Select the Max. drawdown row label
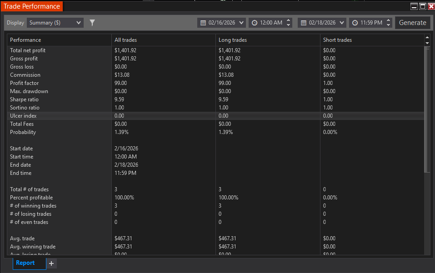The width and height of the screenshot is (435, 273). pyautogui.click(x=29, y=91)
